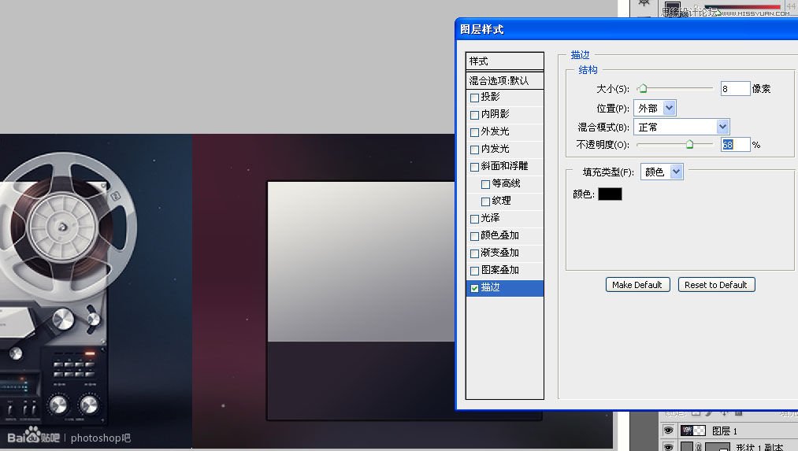798x451 pixels.
Task: Click the red color ramp slider
Action: tap(743, 7)
